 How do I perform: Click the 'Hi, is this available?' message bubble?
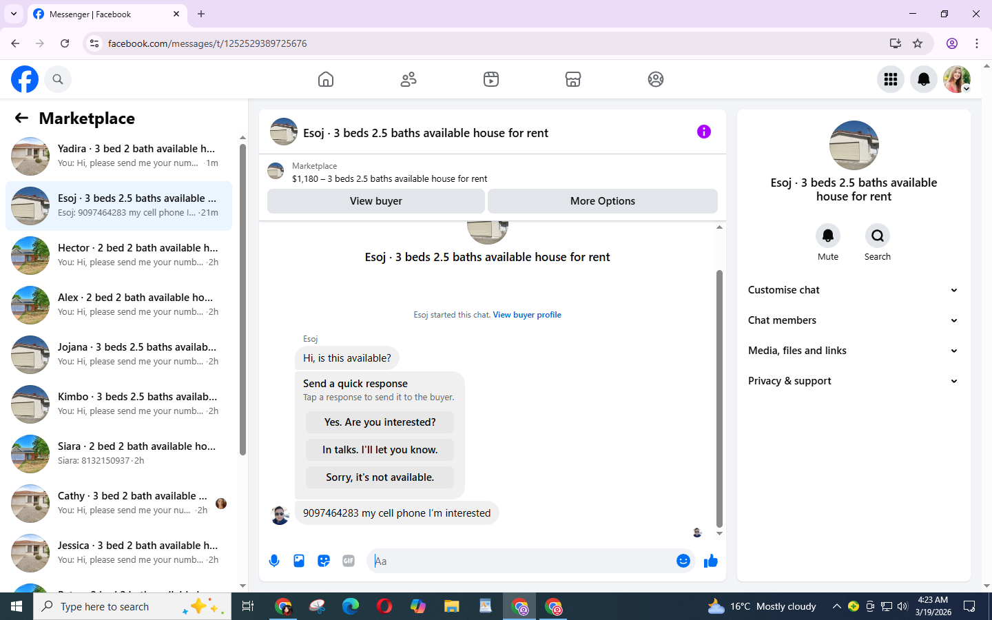(x=347, y=358)
